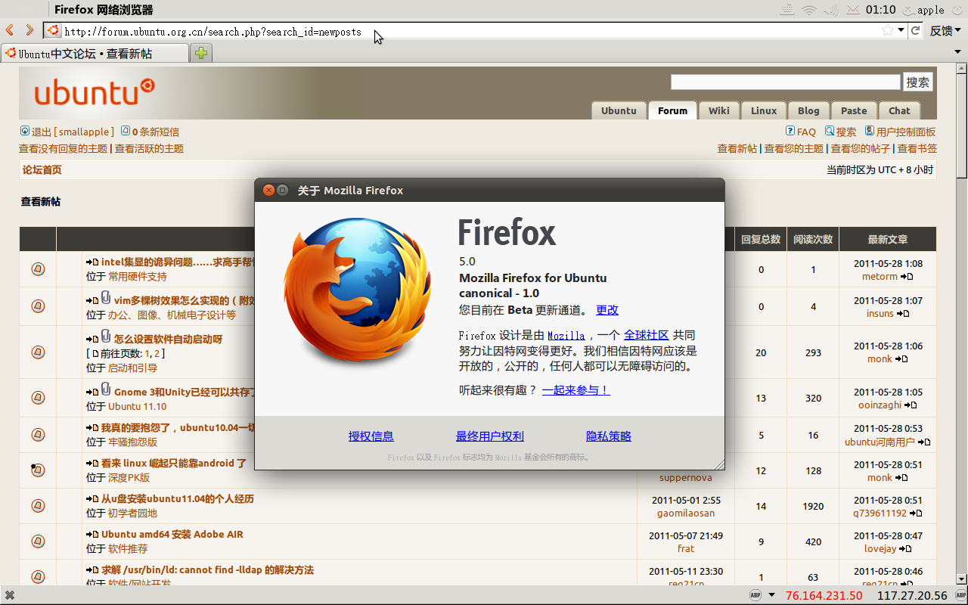Open the Paste site tab
This screenshot has height=605, width=968.
tap(854, 110)
